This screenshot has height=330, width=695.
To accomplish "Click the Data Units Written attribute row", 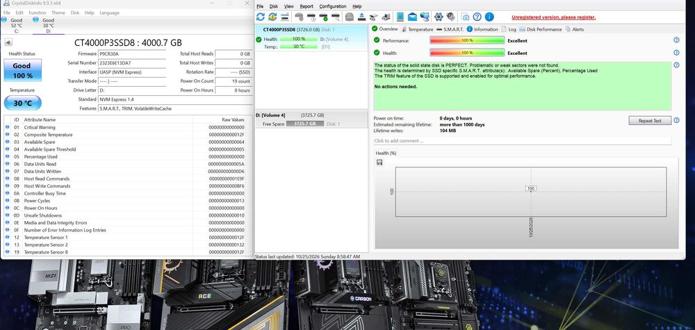I will pyautogui.click(x=127, y=172).
